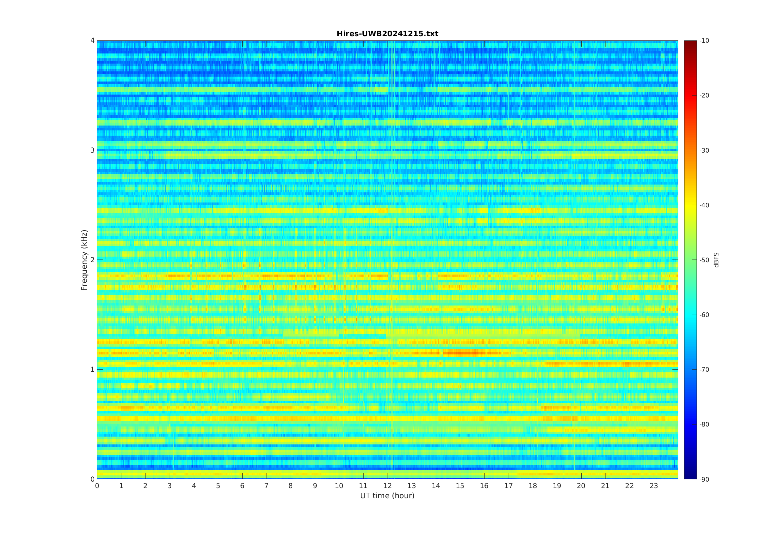
Task: Click the orange hotspot near hour 15 at 1.15 kHz
Action: [x=465, y=353]
